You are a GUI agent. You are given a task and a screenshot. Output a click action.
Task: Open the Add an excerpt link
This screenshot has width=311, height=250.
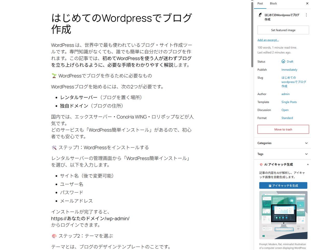pyautogui.click(x=268, y=40)
